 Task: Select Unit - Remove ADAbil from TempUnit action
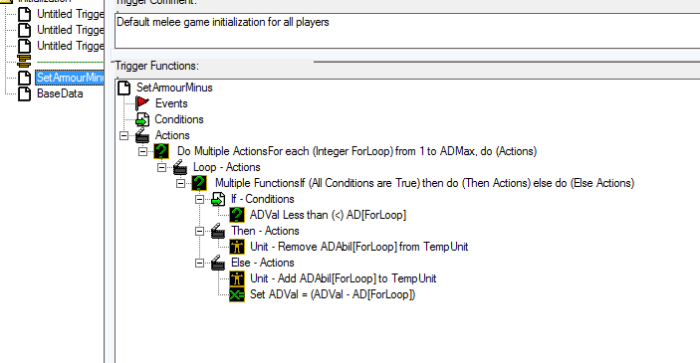[358, 247]
